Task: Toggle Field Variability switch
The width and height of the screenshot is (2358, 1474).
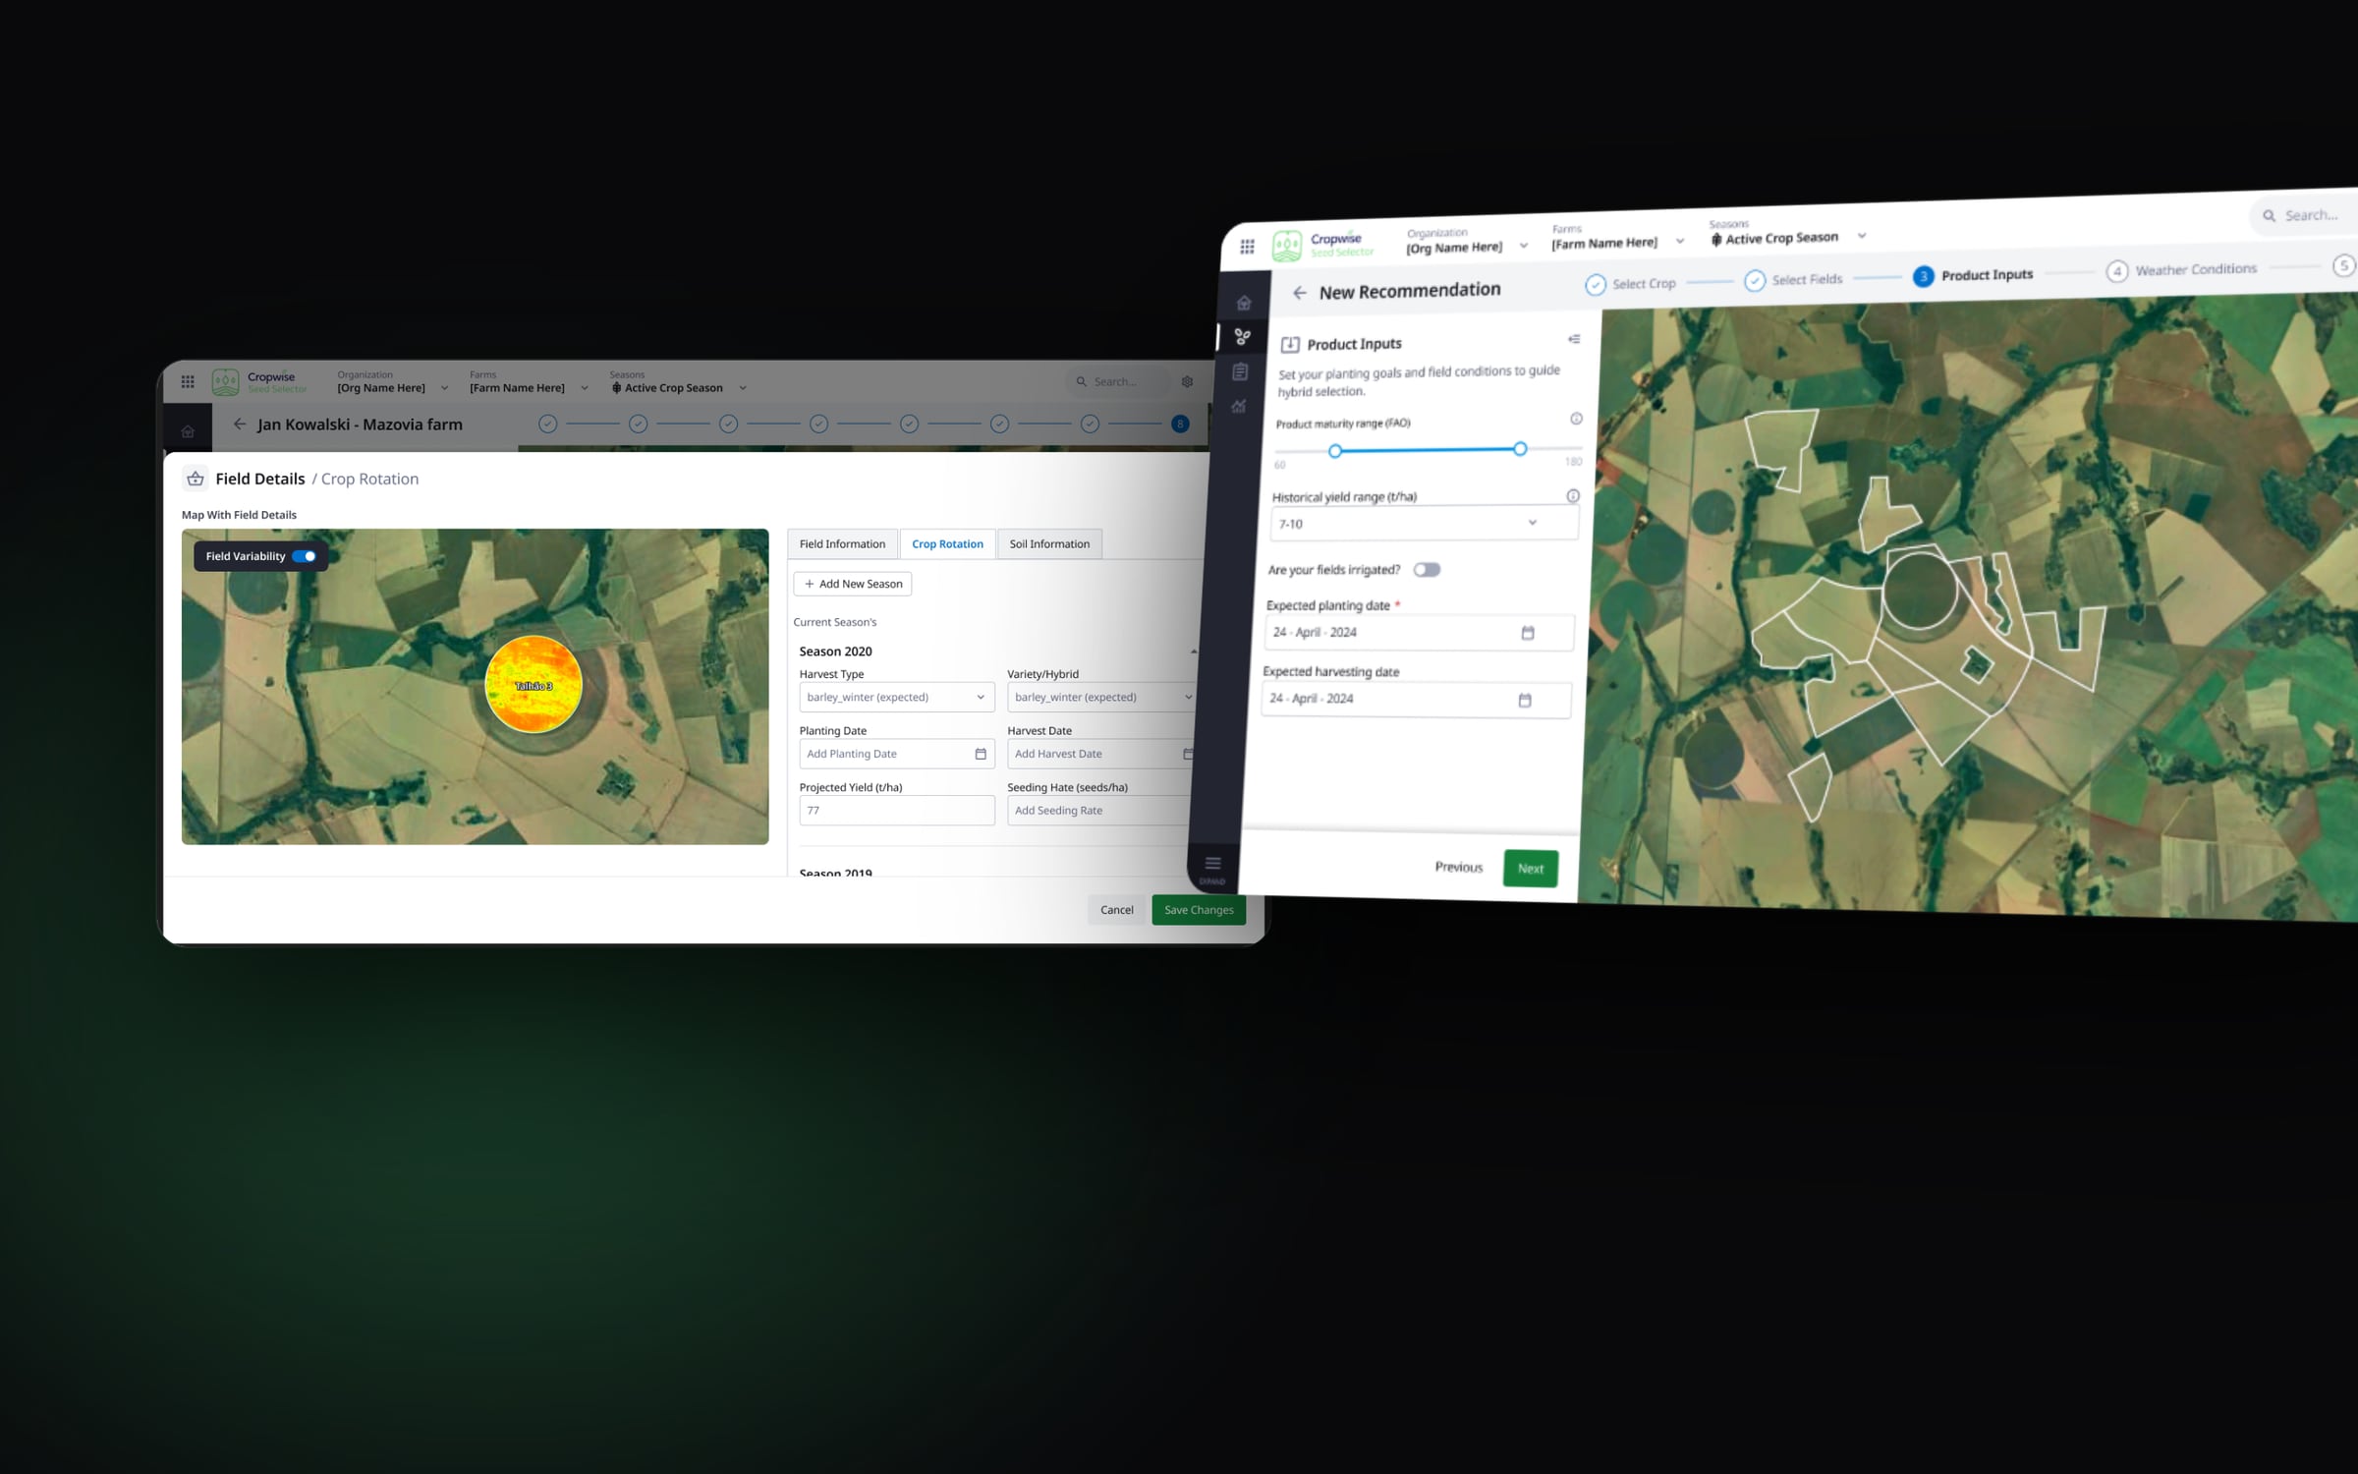Action: 304,556
